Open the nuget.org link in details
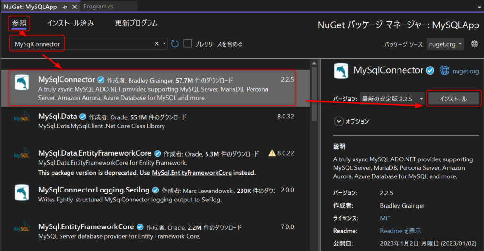 coord(466,71)
